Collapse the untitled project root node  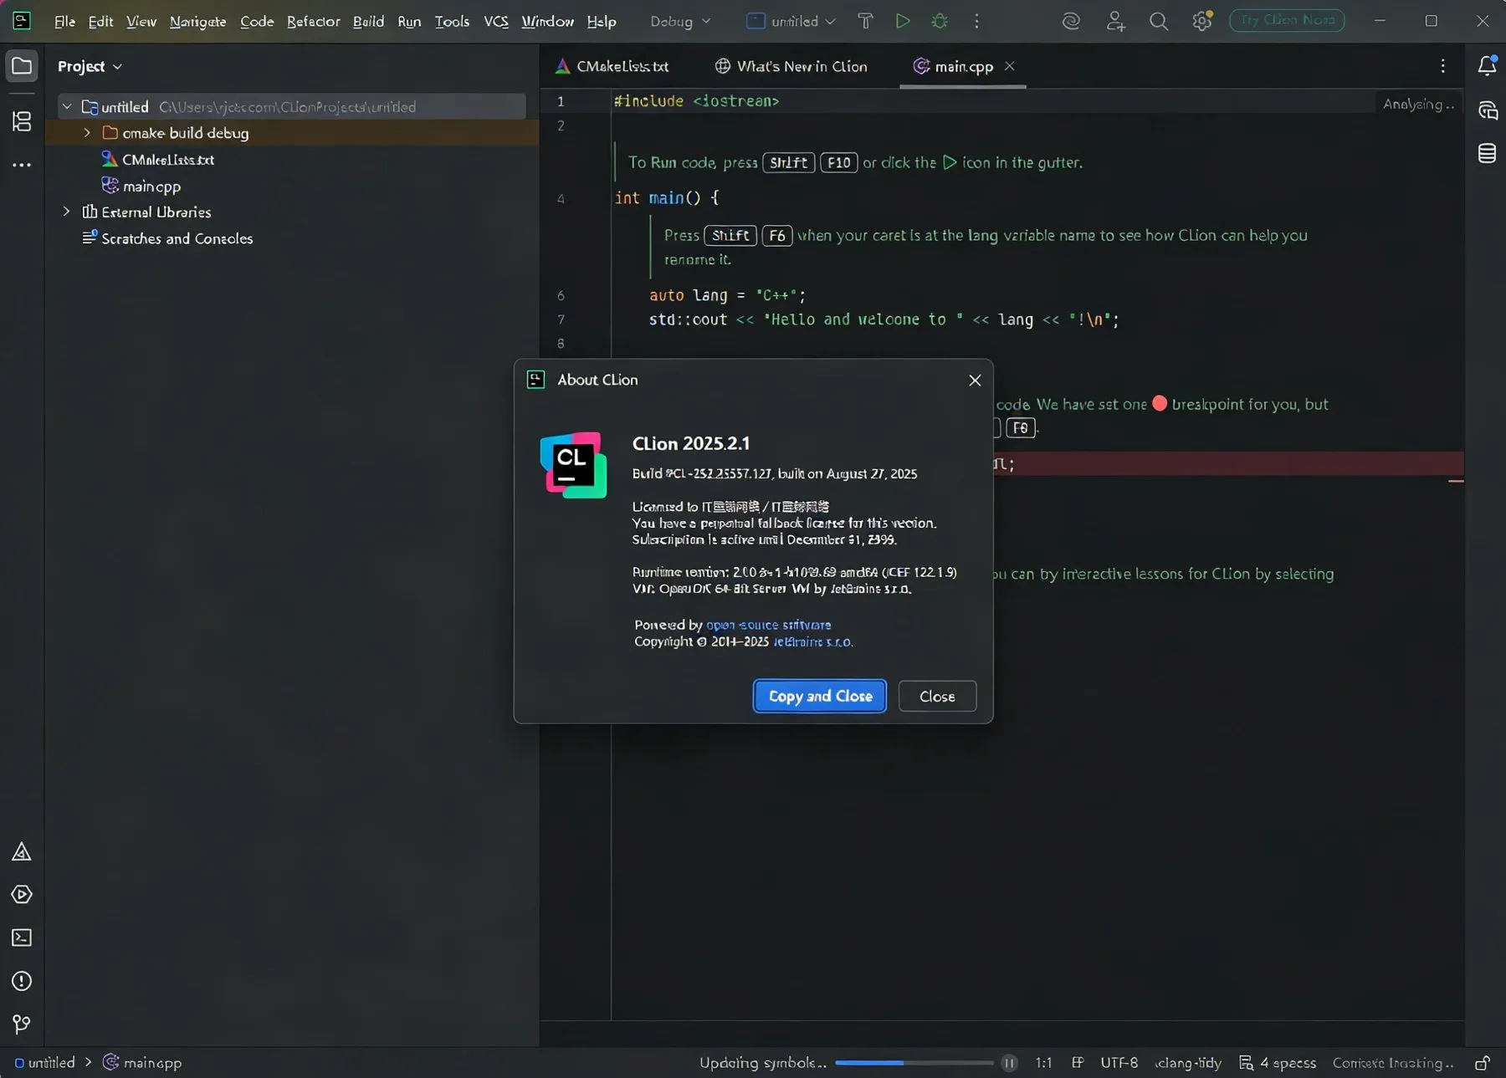coord(67,107)
